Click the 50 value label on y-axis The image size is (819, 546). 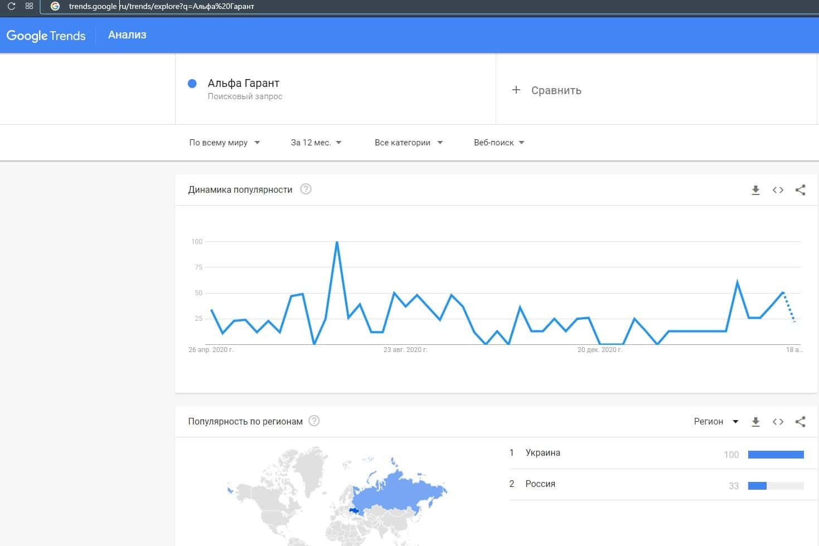tap(198, 293)
